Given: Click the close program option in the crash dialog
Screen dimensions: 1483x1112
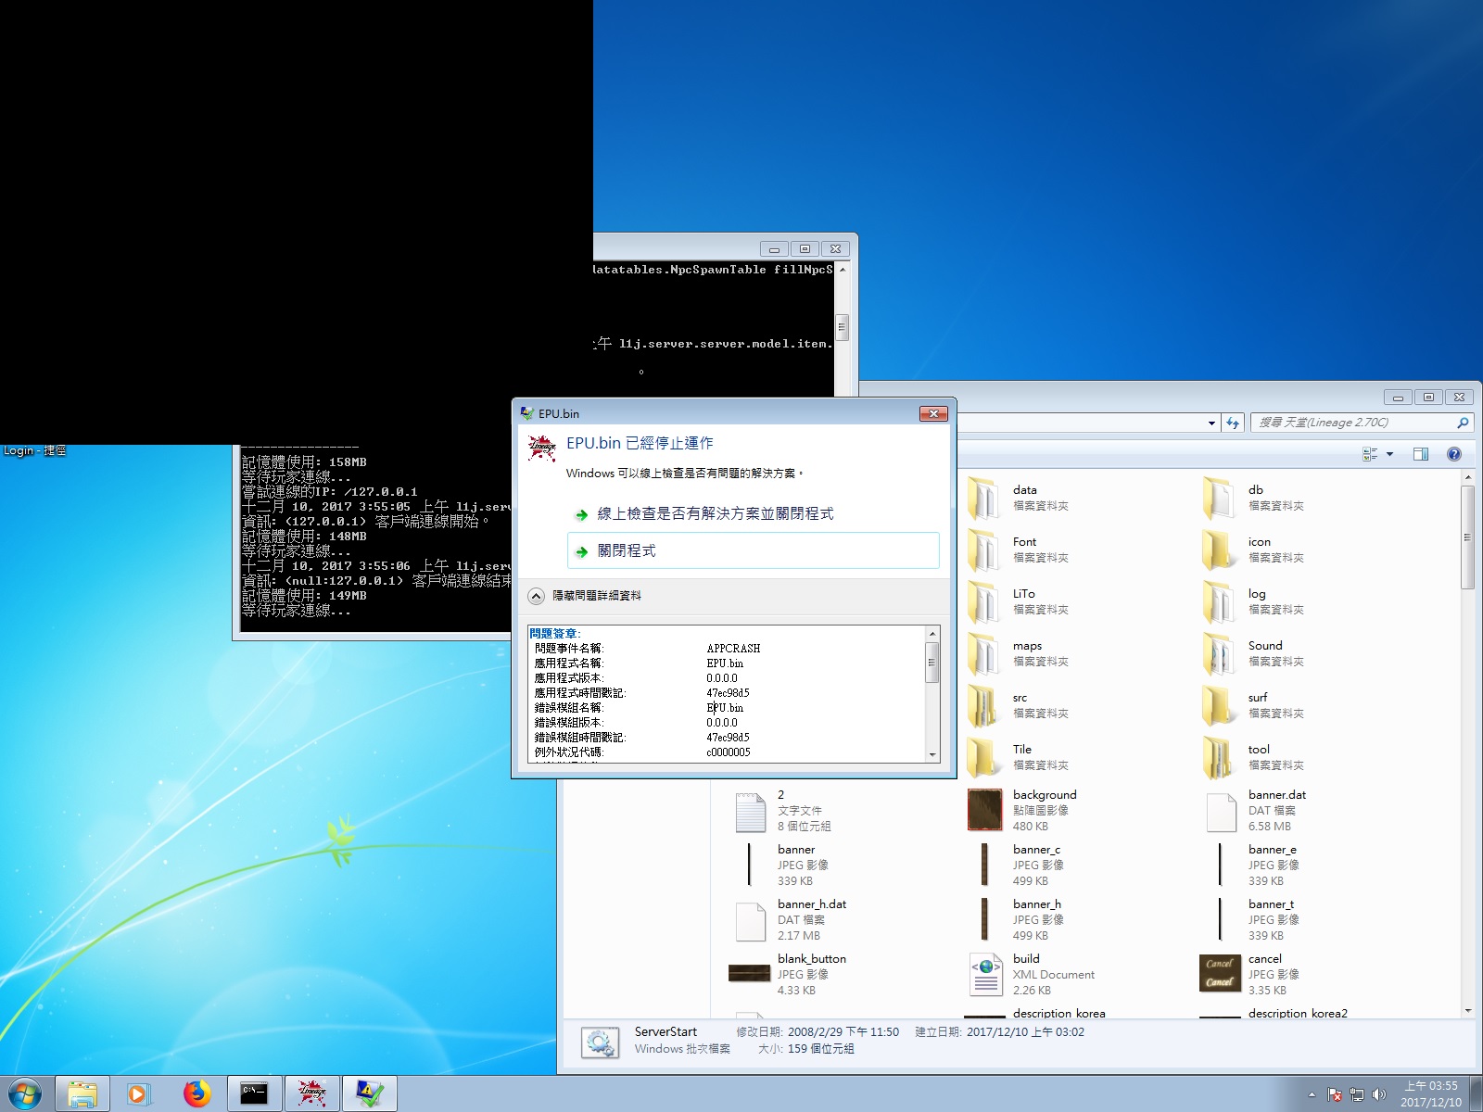Looking at the screenshot, I should tap(754, 550).
